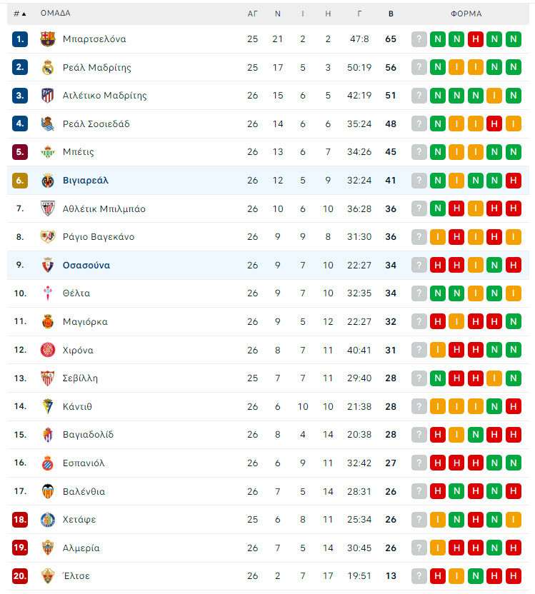Click the Athletic Bilbao crest icon
This screenshot has height=594, width=535.
pos(48,208)
